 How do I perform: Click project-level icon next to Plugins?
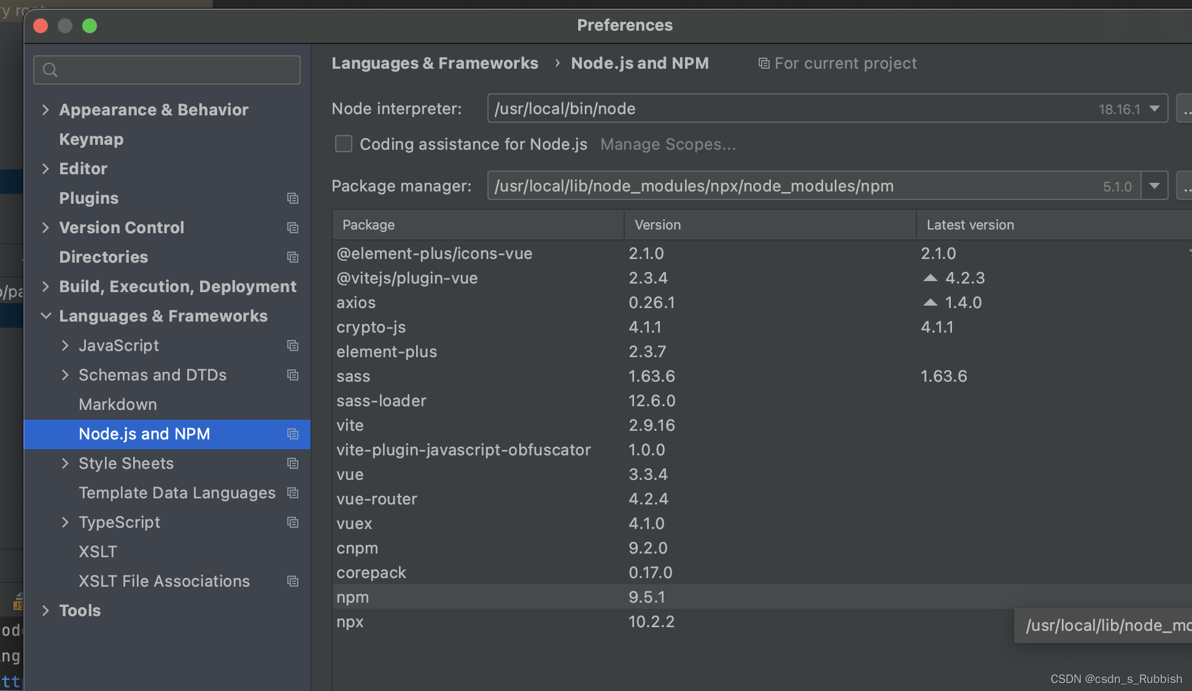click(x=293, y=198)
